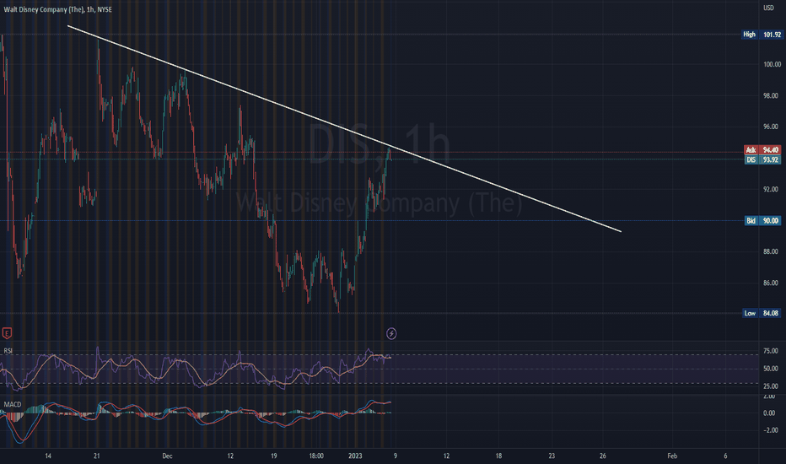Click the RSI 50.00 axis value

point(771,368)
